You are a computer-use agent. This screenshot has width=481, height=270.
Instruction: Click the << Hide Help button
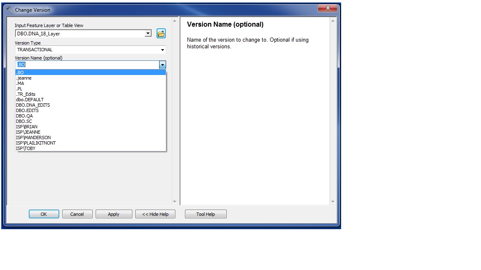[x=155, y=214]
